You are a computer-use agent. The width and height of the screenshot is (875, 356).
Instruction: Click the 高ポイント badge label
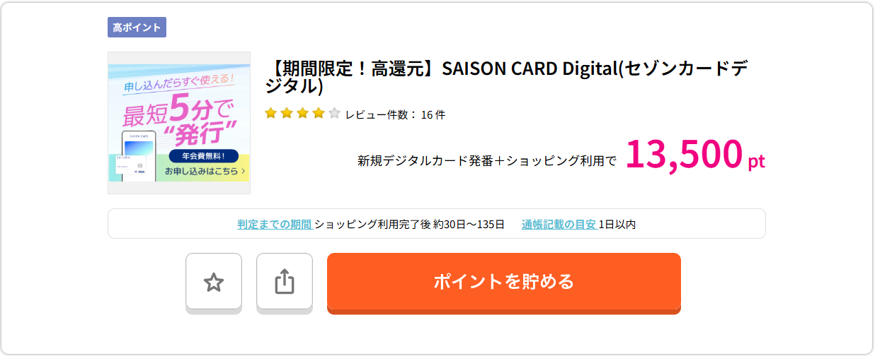tap(137, 28)
